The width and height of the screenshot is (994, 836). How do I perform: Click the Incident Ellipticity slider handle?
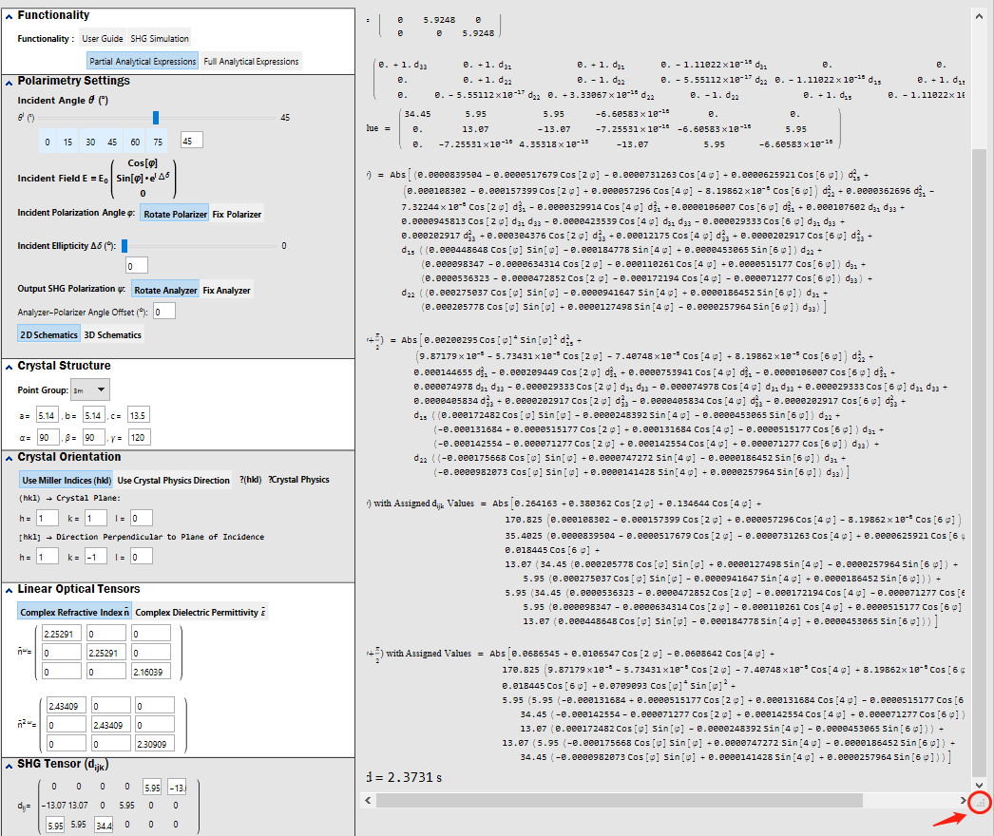(x=124, y=245)
